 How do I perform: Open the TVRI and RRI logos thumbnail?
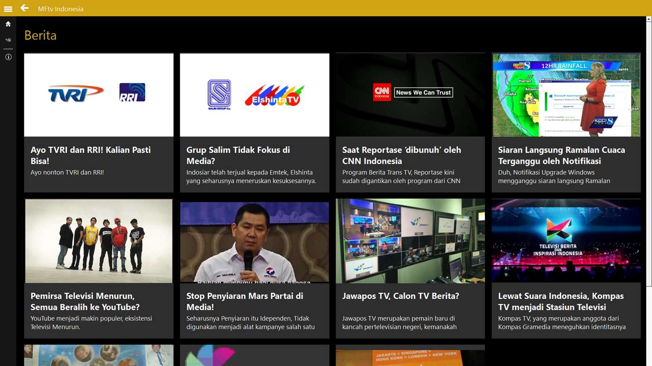click(x=99, y=95)
